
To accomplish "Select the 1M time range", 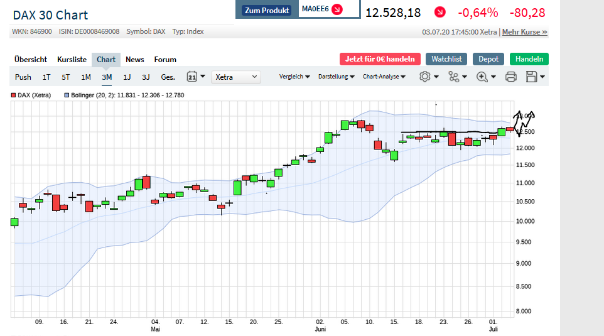I will 86,77.
